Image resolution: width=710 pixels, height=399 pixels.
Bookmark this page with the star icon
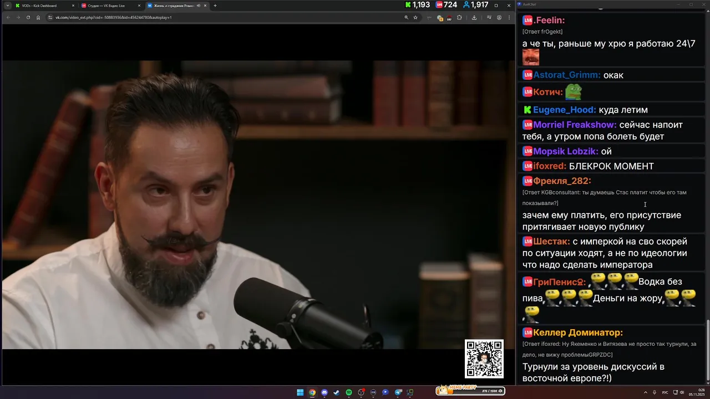pos(415,17)
